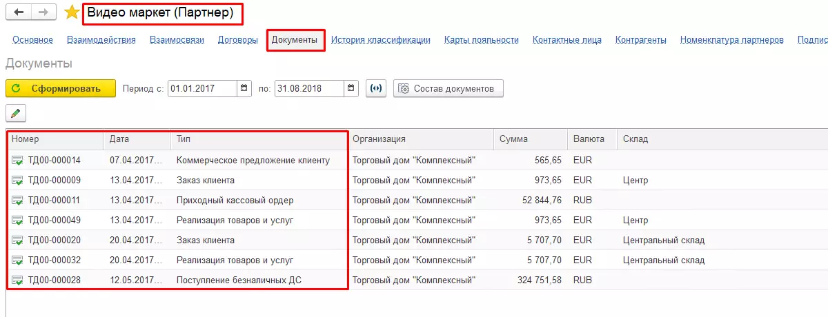
Task: Switch to the Договоры tab
Action: (x=238, y=40)
